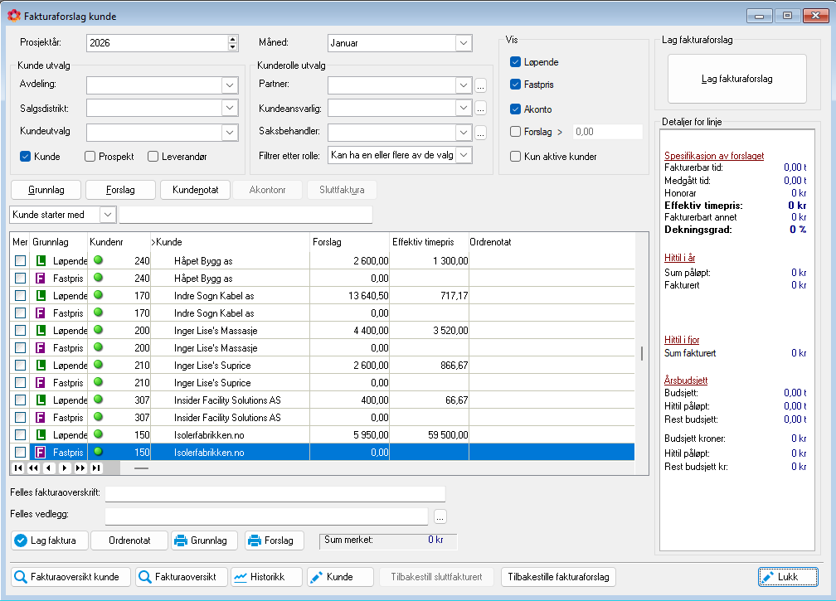Viewport: 836px width, 601px height.
Task: Click the Effektiv timepris column header
Action: (x=427, y=242)
